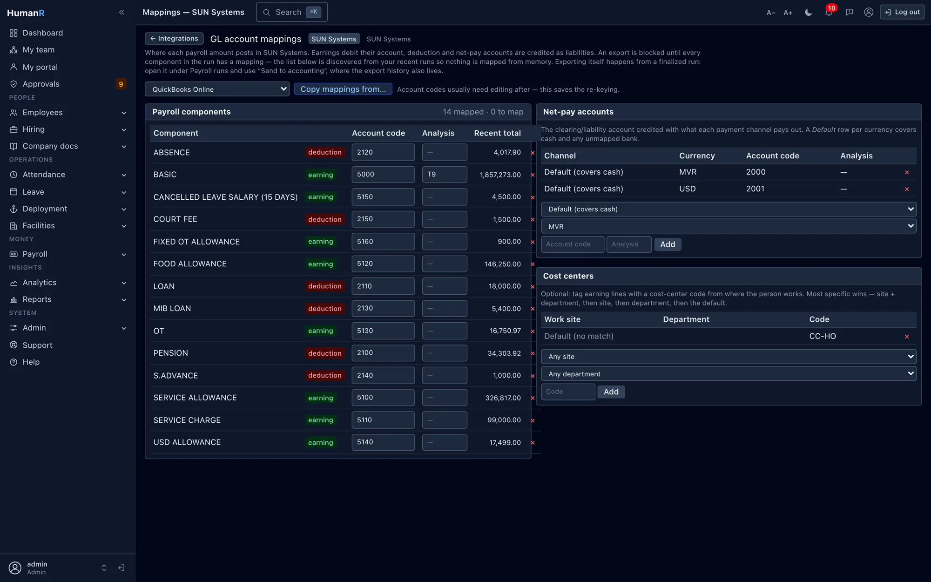Expand the Company docs menu

pos(68,146)
